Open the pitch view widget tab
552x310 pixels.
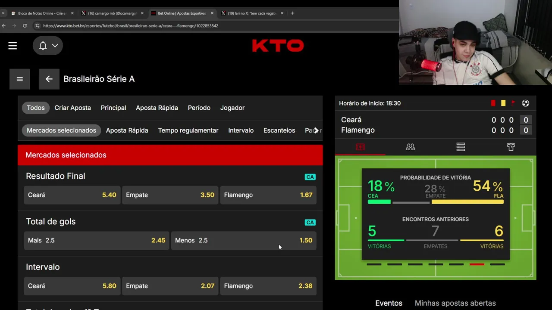click(x=360, y=147)
